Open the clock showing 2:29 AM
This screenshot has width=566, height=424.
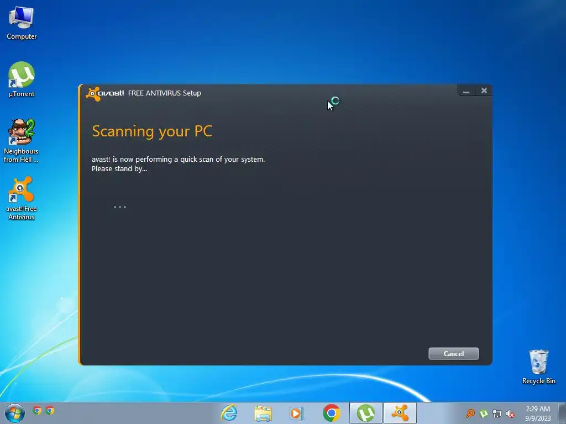(x=538, y=413)
